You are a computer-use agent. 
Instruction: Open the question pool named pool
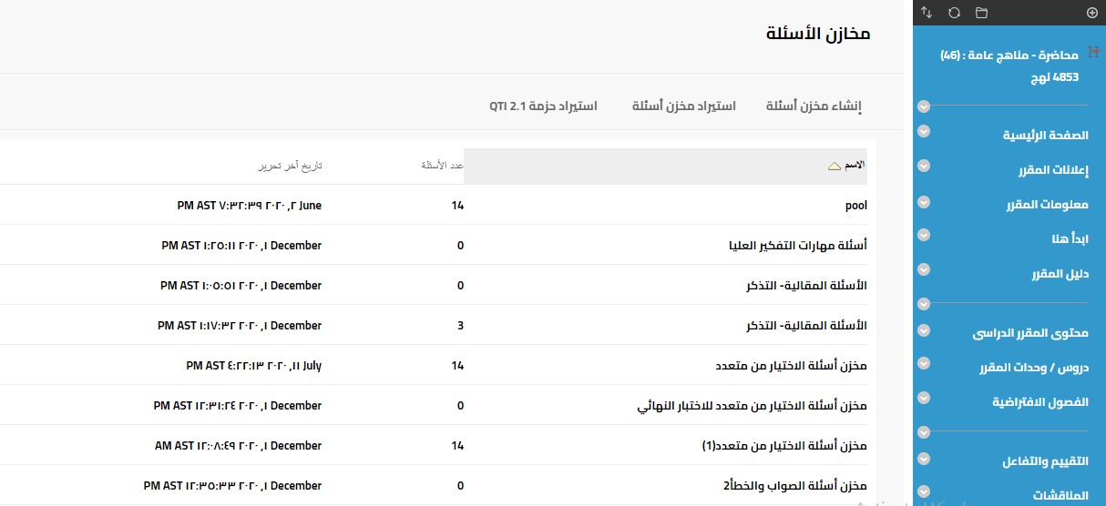pyautogui.click(x=855, y=206)
